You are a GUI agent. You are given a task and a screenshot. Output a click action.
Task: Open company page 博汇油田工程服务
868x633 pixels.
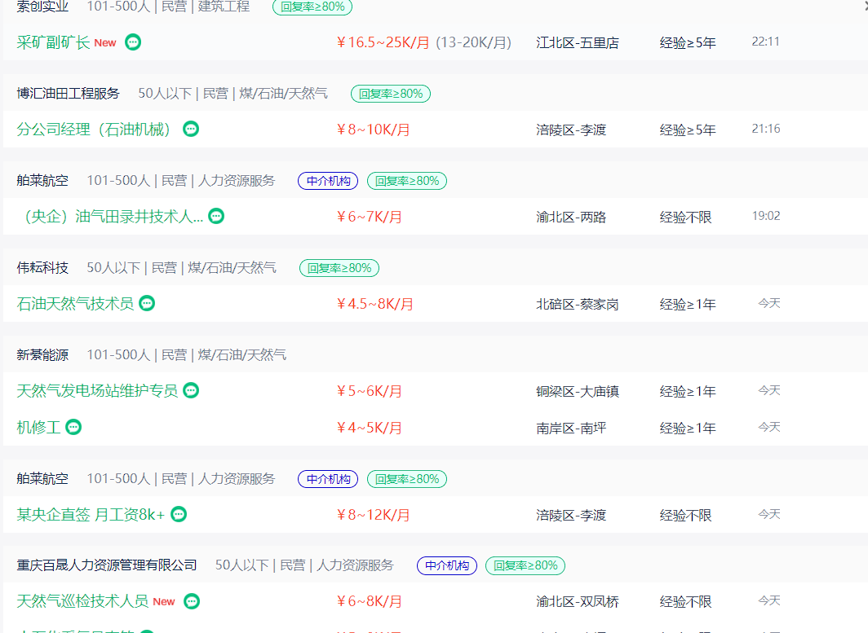pyautogui.click(x=68, y=94)
